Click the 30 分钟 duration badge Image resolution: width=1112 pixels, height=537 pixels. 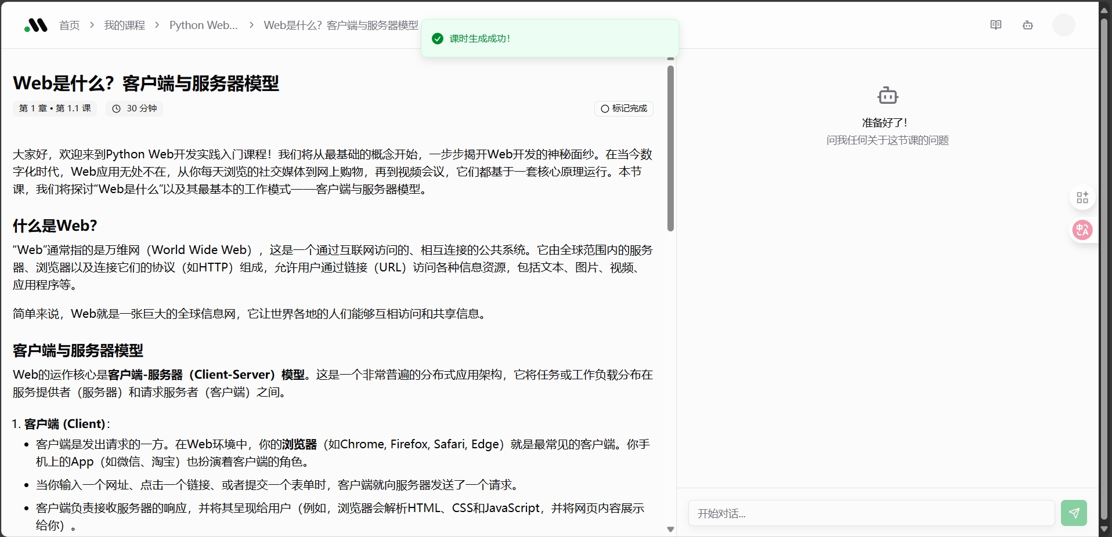click(135, 108)
